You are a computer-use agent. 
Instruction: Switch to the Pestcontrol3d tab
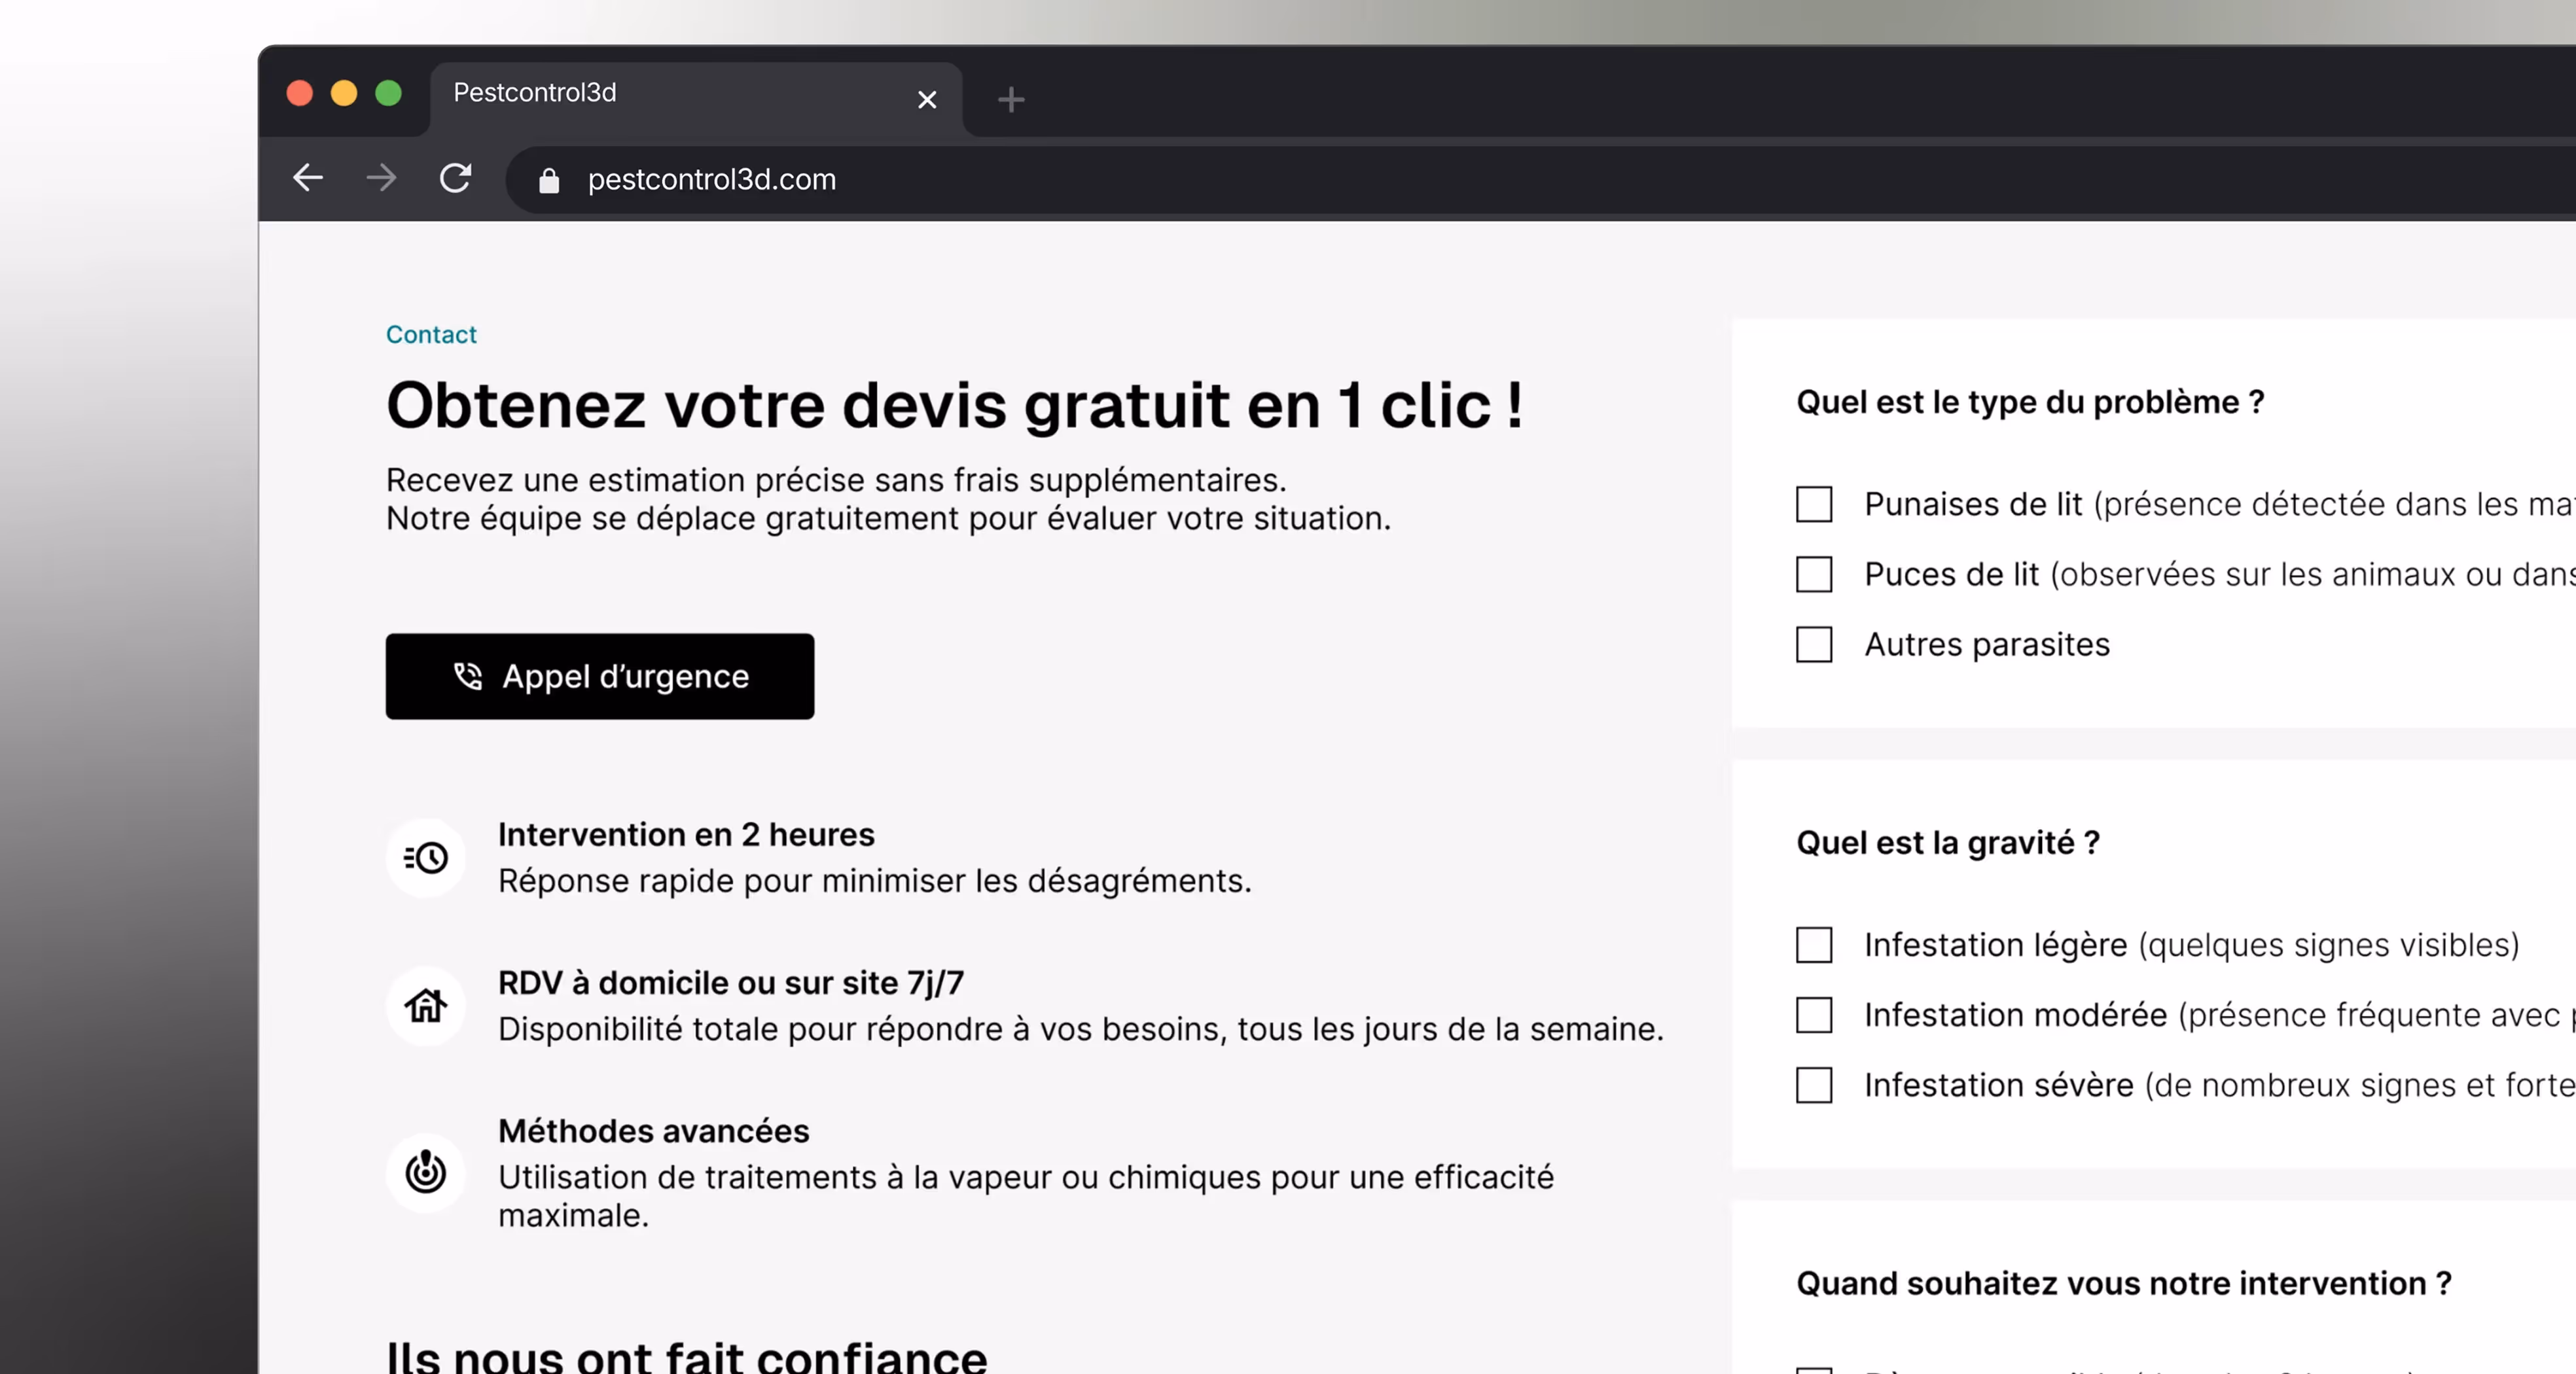click(660, 94)
